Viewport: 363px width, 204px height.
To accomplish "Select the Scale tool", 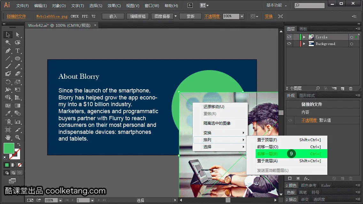I will coord(18,82).
